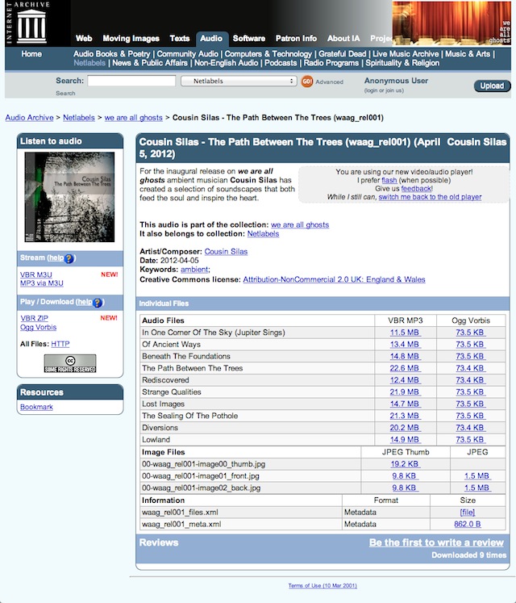Click the Upload button
Screen dimensions: 516x603
[x=492, y=86]
